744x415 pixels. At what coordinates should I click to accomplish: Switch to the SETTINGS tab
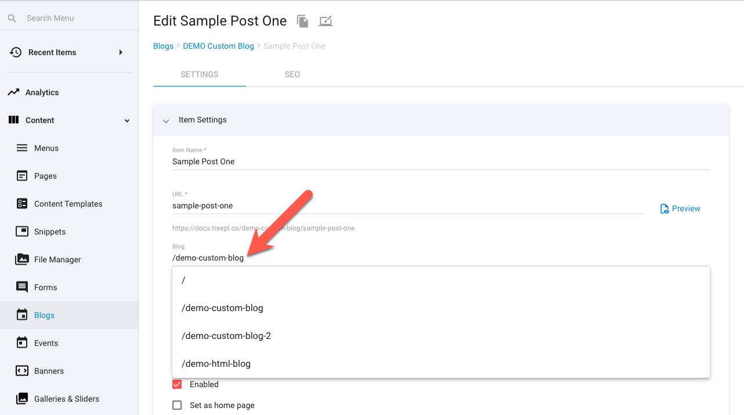[x=200, y=74]
